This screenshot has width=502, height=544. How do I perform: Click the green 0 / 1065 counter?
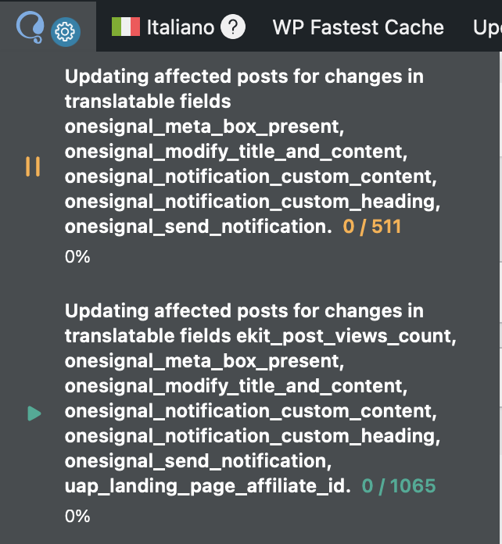tap(399, 486)
